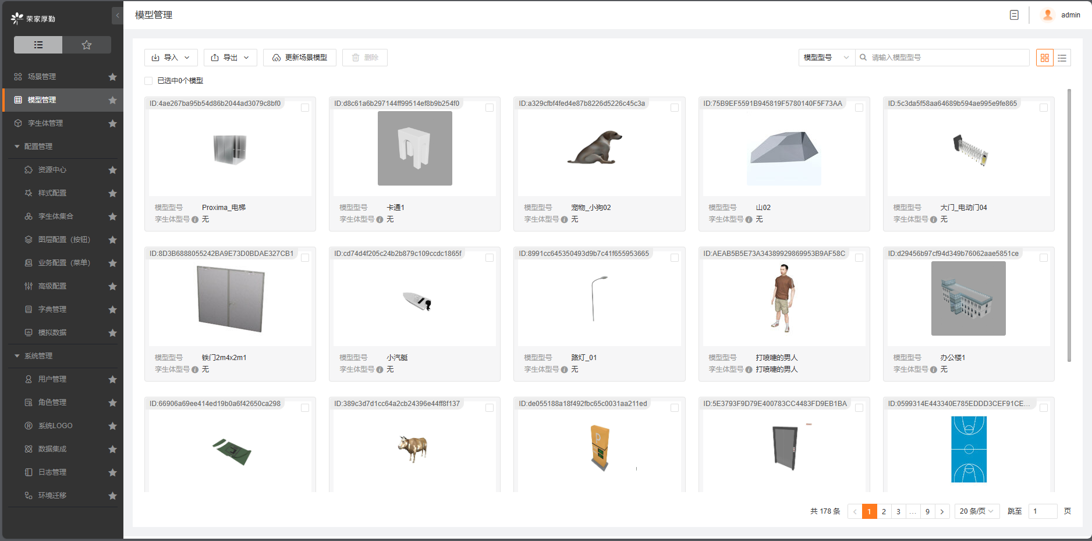Viewport: 1092px width, 541px height.
Task: Select the 卡通1 model checkbox
Action: point(490,108)
